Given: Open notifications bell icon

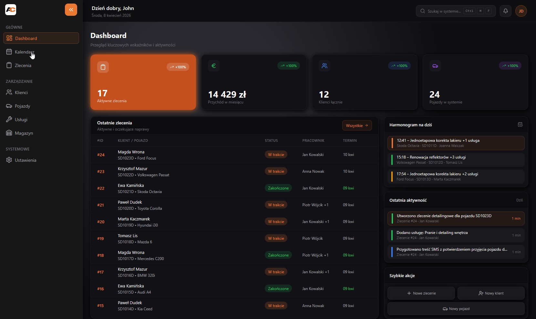Looking at the screenshot, I should click(x=506, y=11).
